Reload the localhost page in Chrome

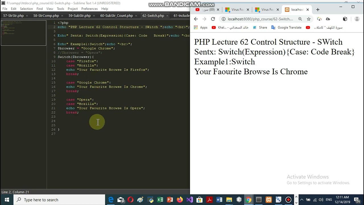213,19
